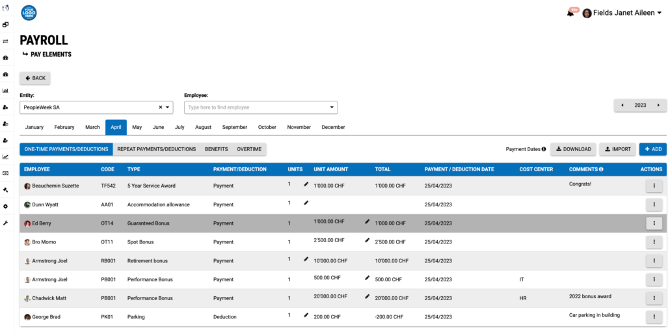Click the Add button
The height and width of the screenshot is (334, 670).
[x=653, y=149]
